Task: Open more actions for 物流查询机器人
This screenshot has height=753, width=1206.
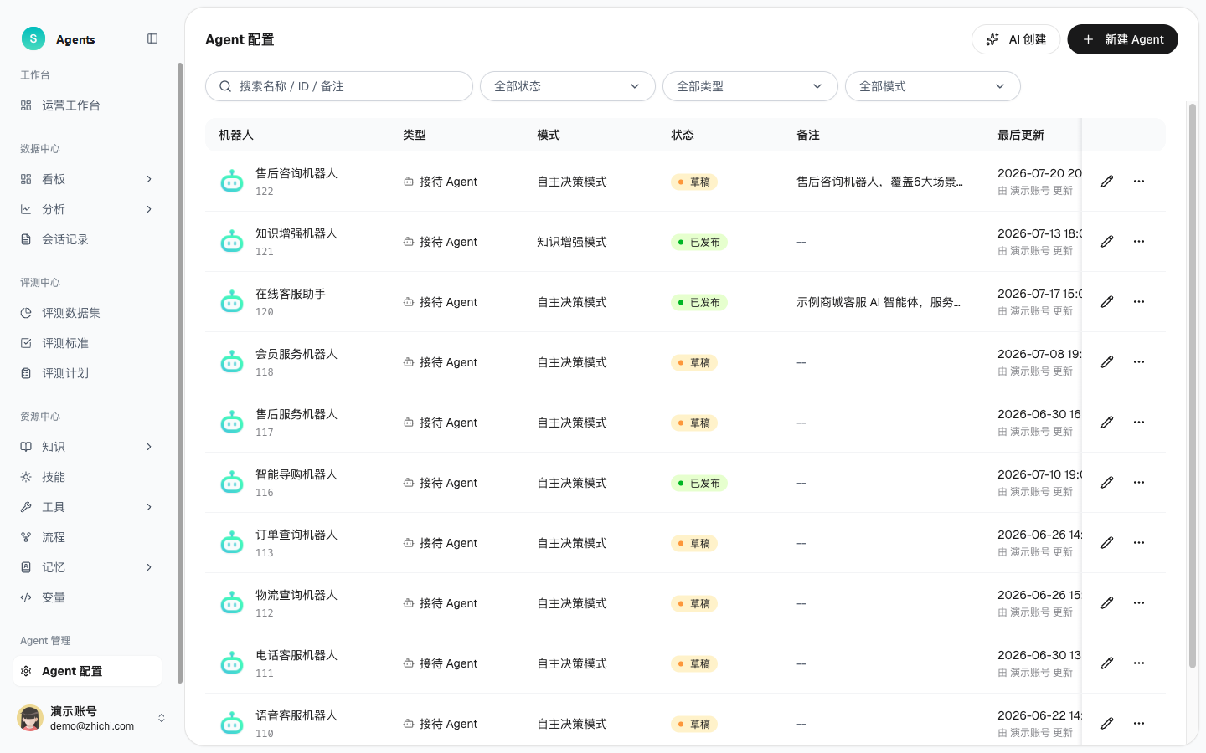Action: 1139,603
